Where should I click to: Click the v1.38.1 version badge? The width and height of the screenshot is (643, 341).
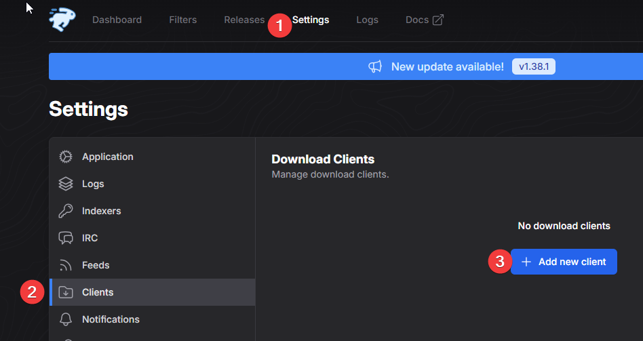pos(533,66)
